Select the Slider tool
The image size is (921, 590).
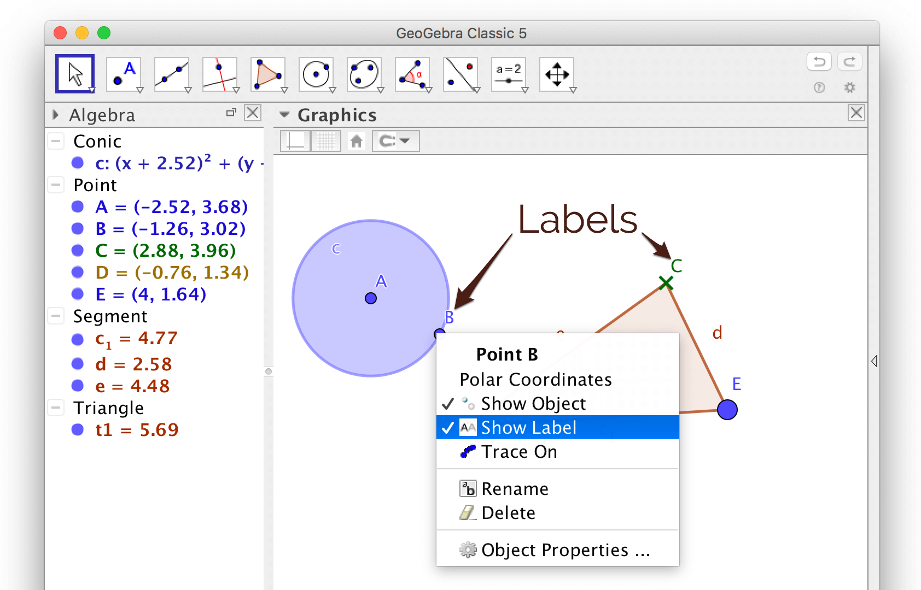coord(509,74)
